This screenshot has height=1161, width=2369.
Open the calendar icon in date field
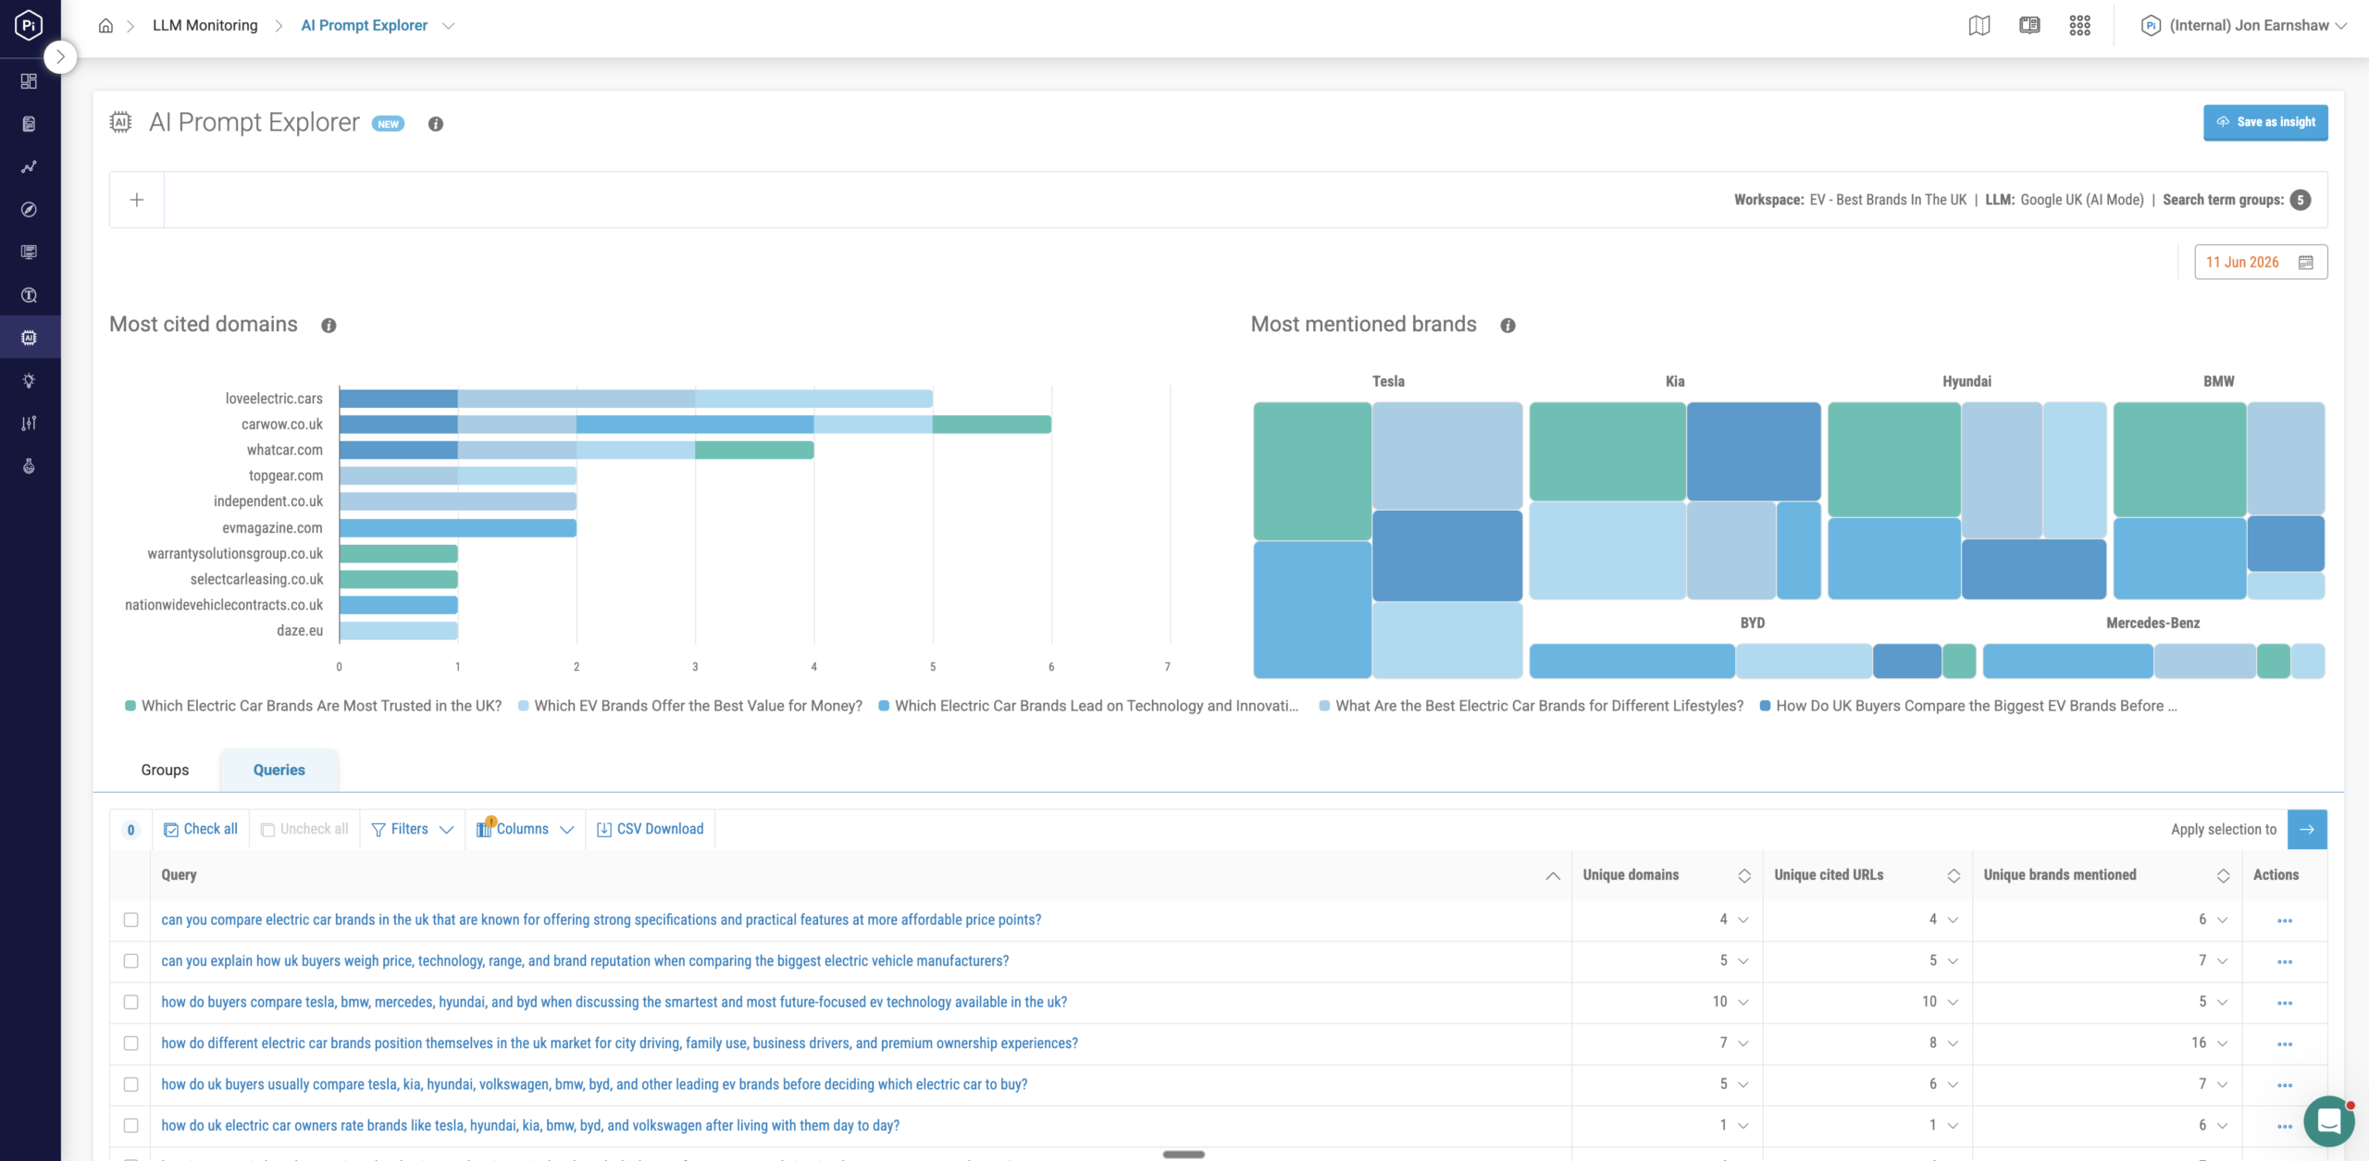point(2306,263)
